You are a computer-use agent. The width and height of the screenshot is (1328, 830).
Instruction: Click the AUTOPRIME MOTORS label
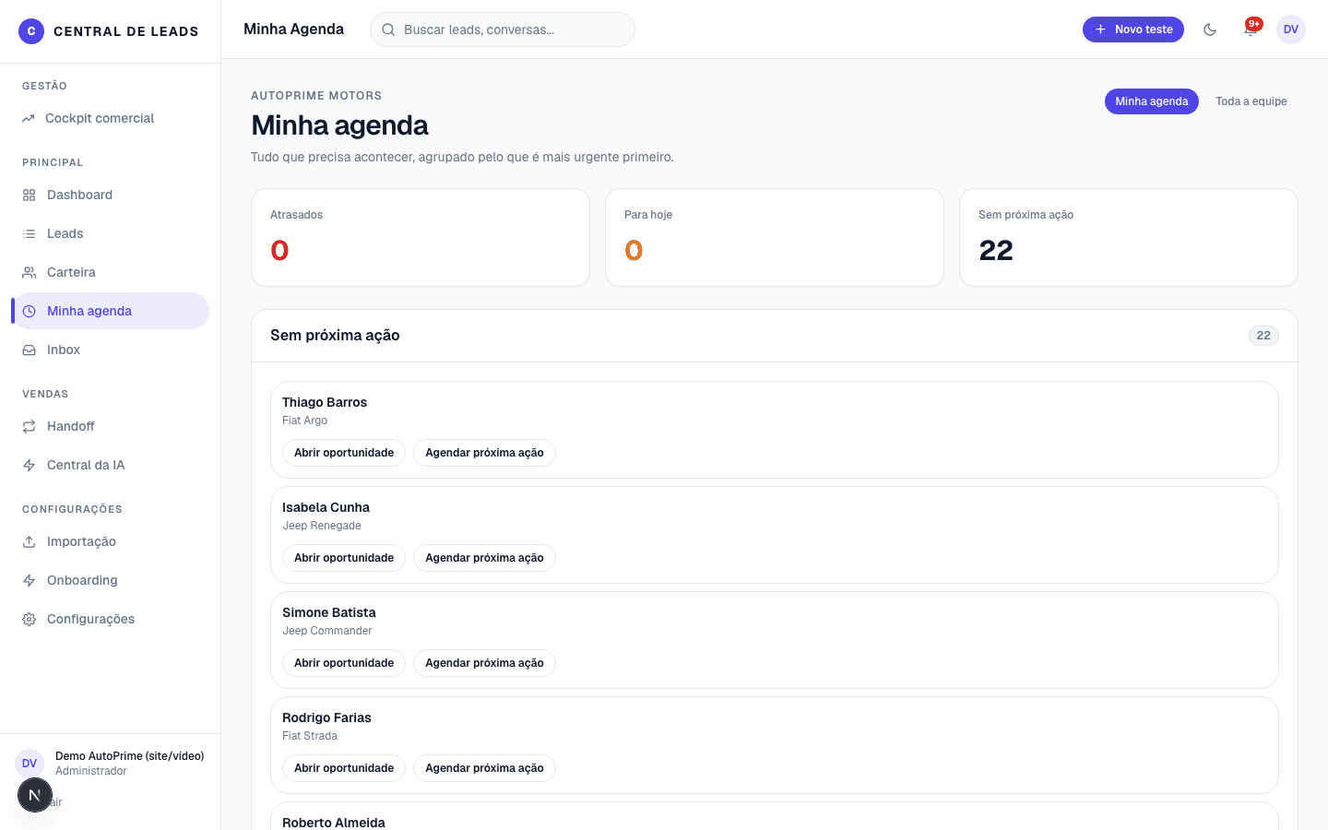(316, 96)
